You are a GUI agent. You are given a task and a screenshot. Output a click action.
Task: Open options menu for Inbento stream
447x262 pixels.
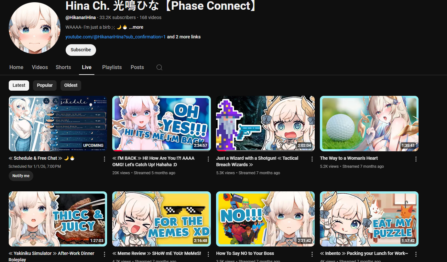[416, 254]
